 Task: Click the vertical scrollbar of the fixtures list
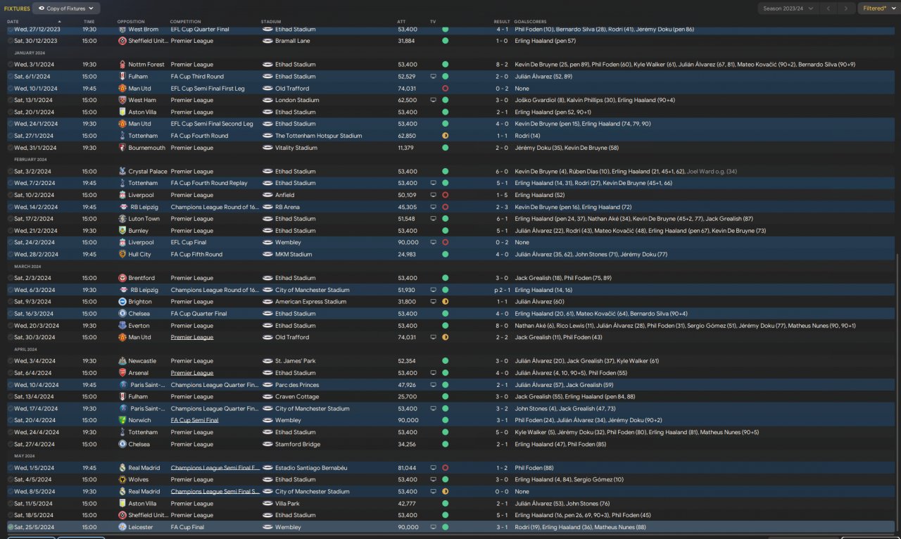(x=897, y=394)
